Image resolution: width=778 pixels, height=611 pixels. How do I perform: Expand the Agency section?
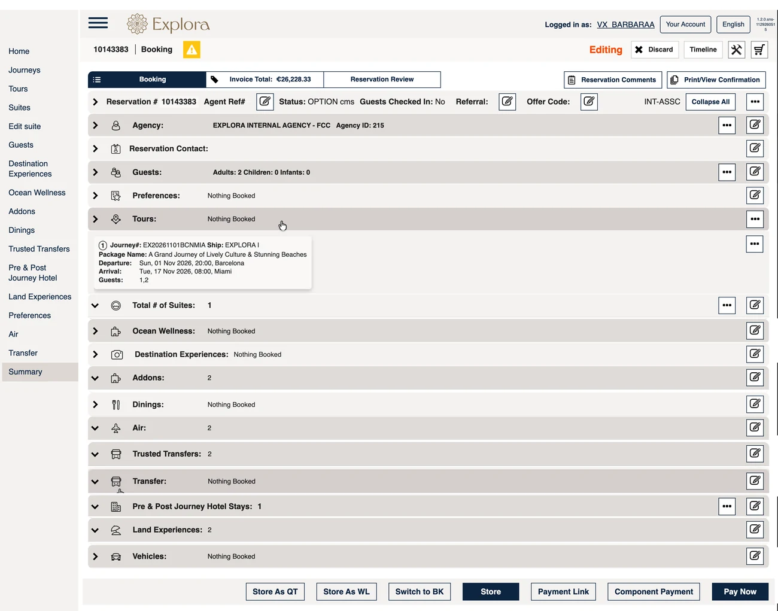pos(95,126)
